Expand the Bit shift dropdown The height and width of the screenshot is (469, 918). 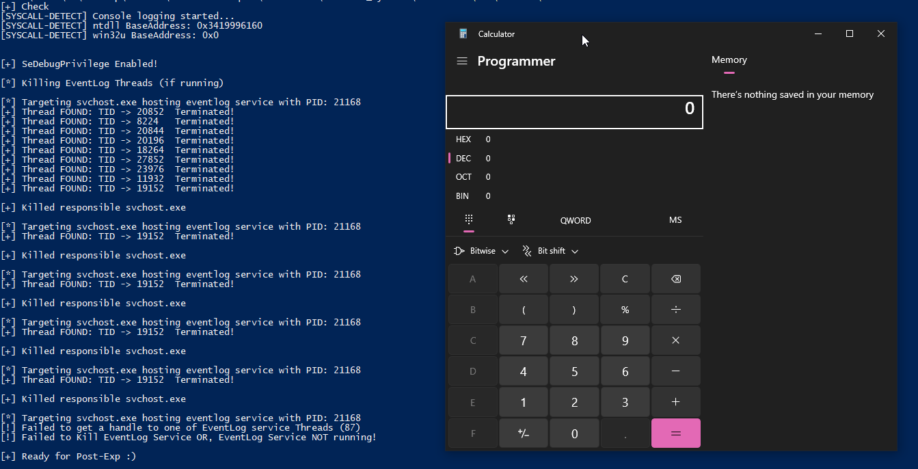click(550, 251)
